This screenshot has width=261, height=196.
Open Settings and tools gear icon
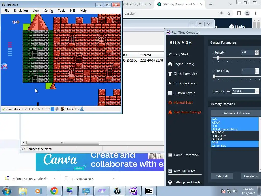tap(170, 182)
